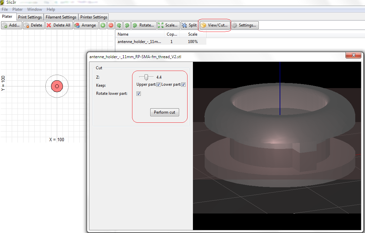
Task: Rotate the object 45° clockwise
Action: coord(127,25)
